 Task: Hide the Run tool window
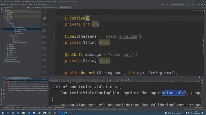[202, 77]
